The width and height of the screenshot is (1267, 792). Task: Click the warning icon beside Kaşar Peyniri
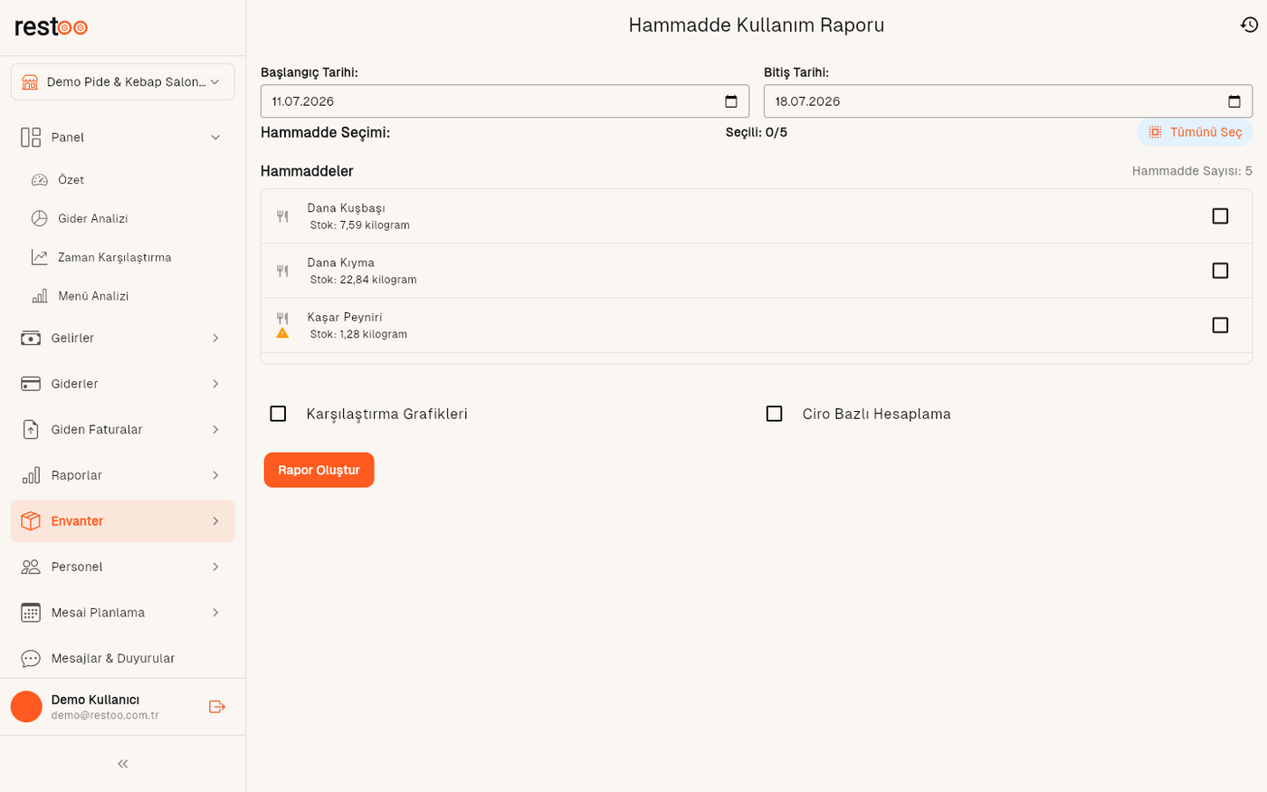[282, 333]
